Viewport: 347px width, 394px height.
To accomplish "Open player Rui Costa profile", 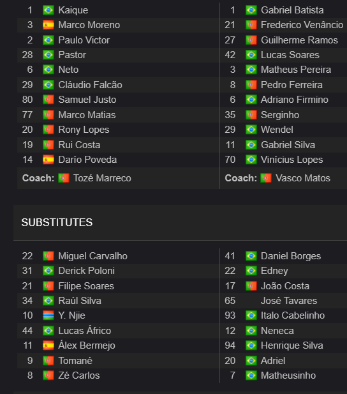I will 79,145.
